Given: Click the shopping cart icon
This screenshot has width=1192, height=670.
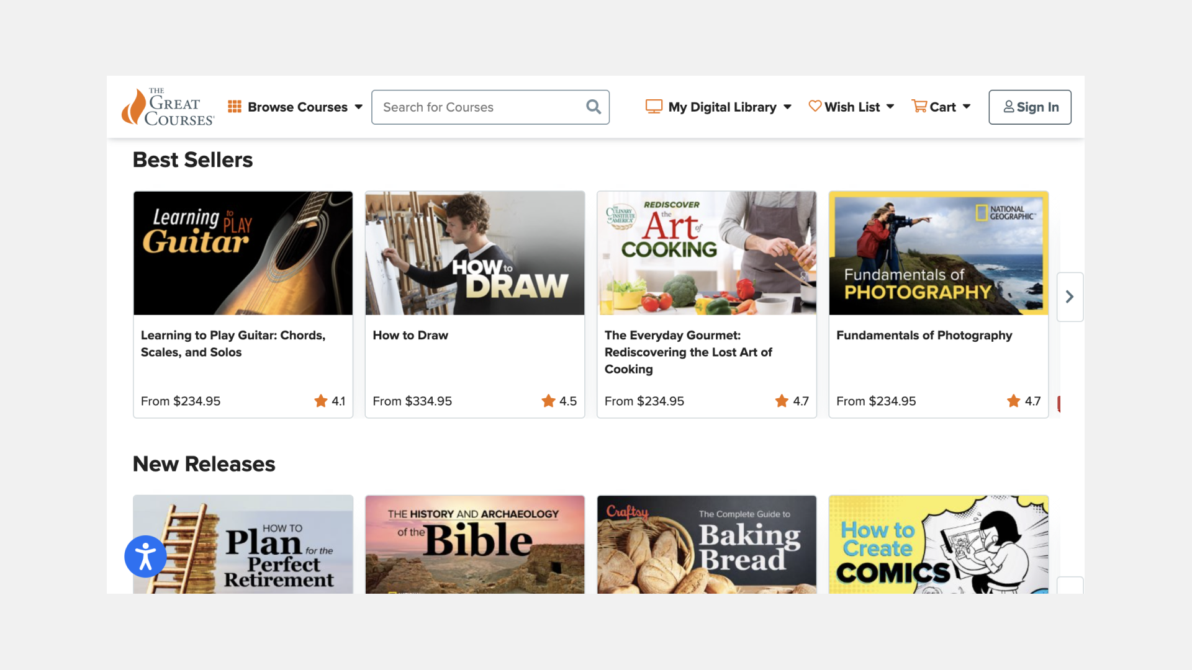Looking at the screenshot, I should tap(919, 106).
